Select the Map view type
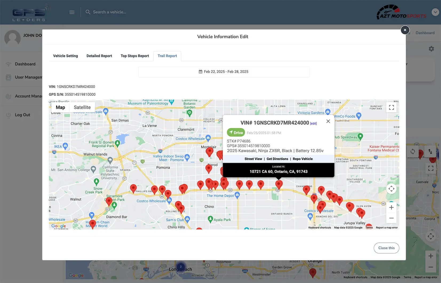The width and height of the screenshot is (441, 283). tap(60, 107)
